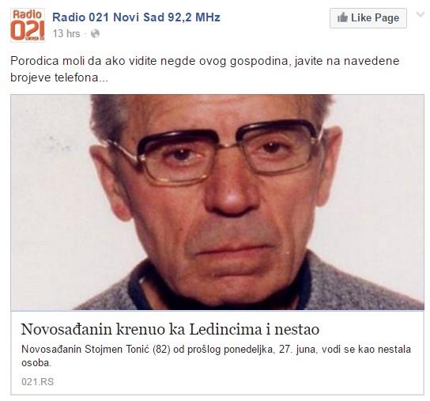Click the audience selector globe next to timestamp

pos(95,34)
